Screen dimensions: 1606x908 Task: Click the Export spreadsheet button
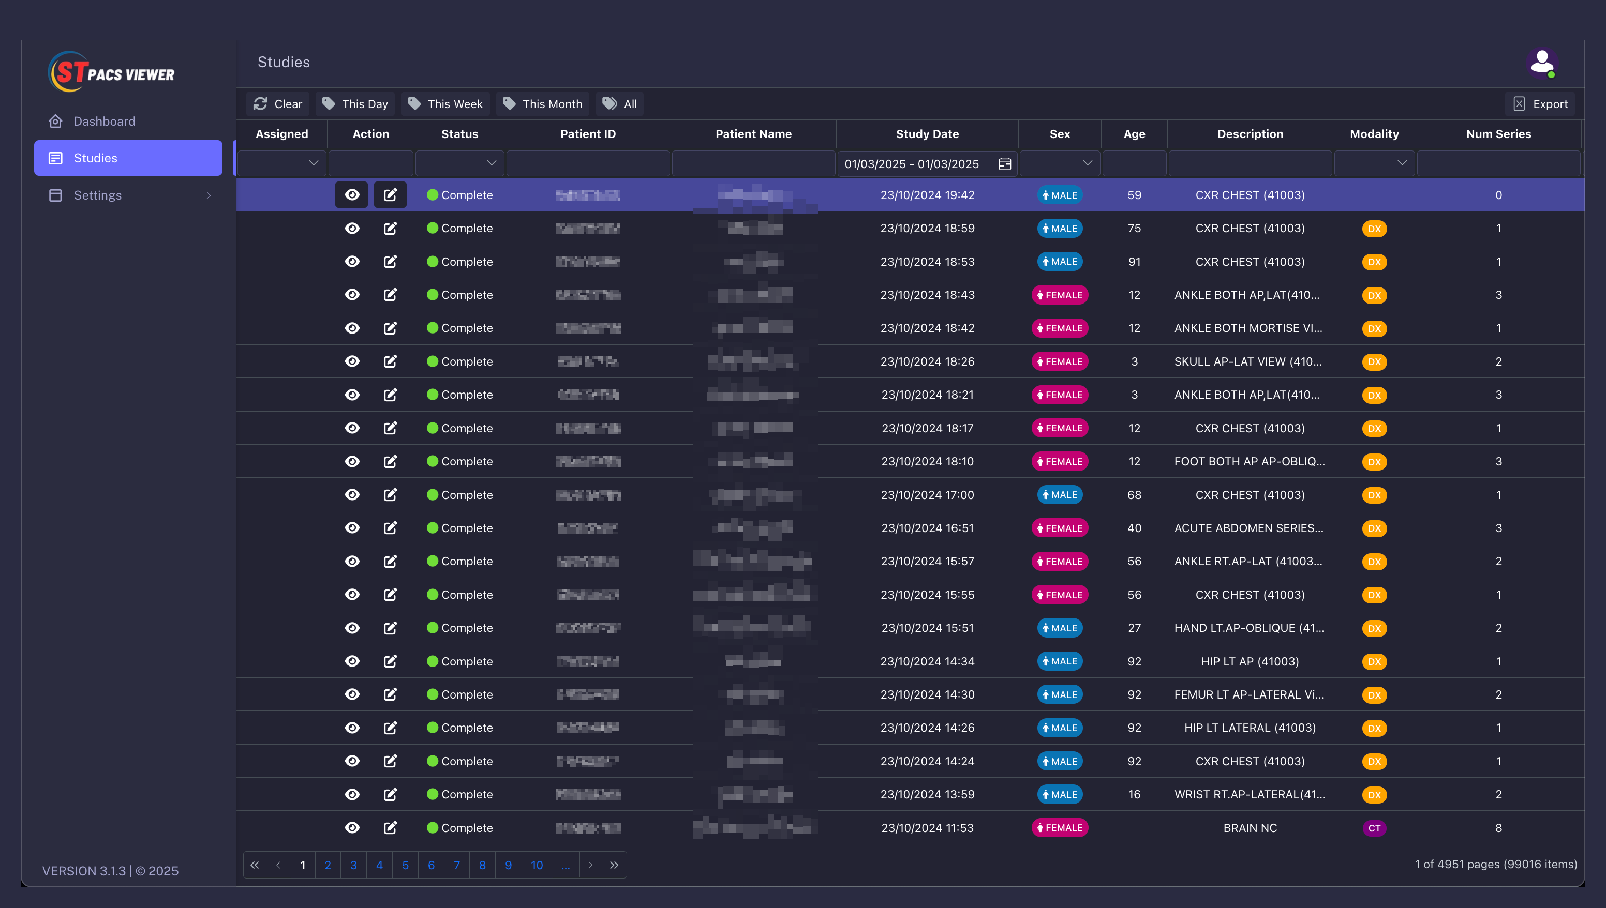coord(1540,103)
